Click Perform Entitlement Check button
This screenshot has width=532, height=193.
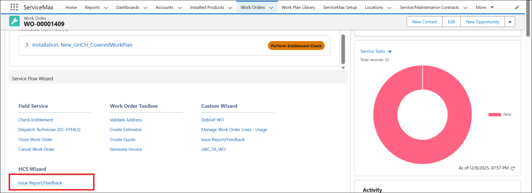pos(296,46)
